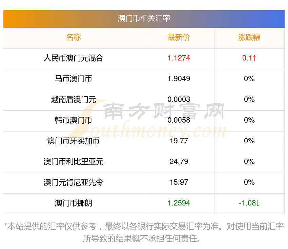This screenshot has width=288, height=249.
Task: Select the 韩币澳门币 row name
Action: [x=74, y=120]
